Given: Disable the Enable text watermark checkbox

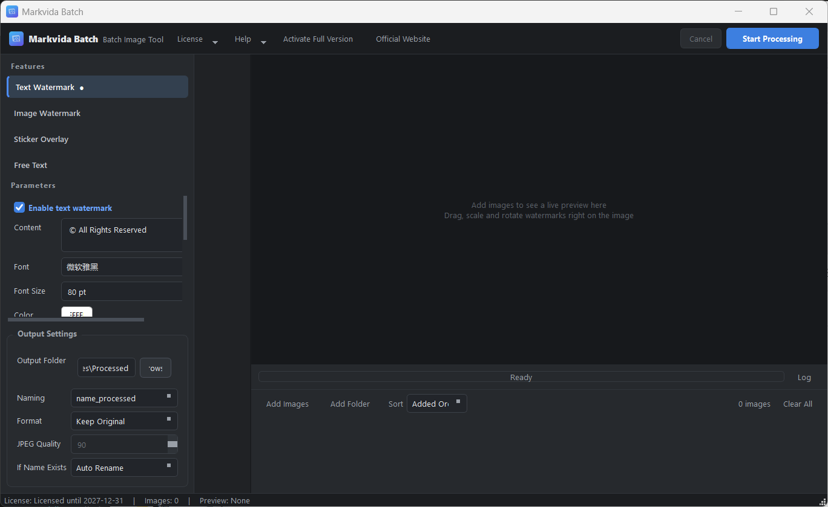Looking at the screenshot, I should 19,207.
